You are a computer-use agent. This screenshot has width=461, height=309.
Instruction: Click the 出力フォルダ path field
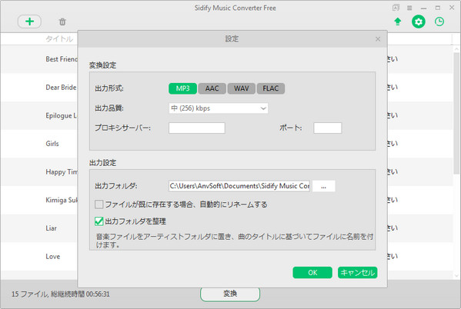pos(239,186)
